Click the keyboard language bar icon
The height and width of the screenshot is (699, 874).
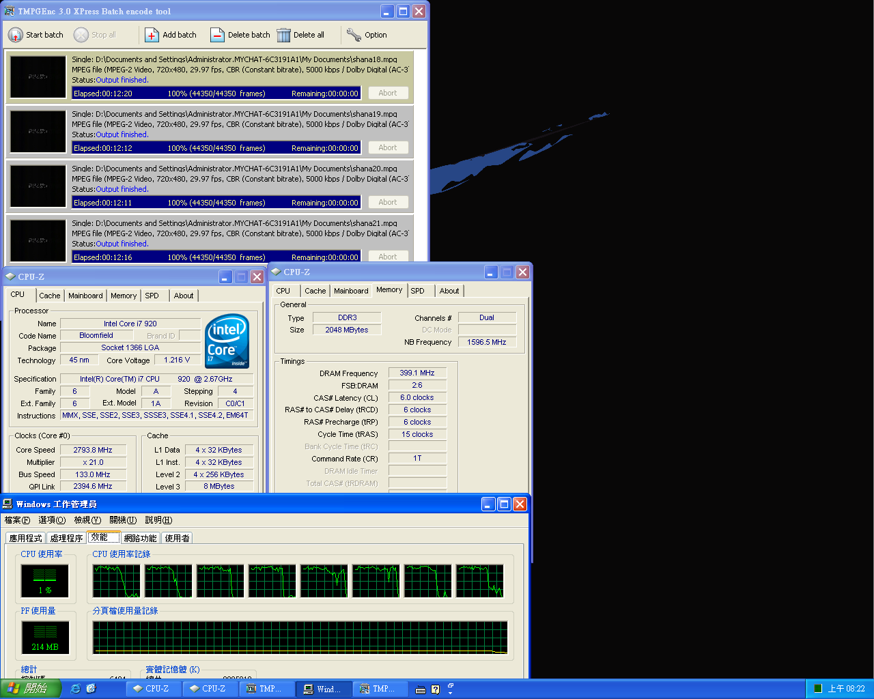(x=421, y=689)
